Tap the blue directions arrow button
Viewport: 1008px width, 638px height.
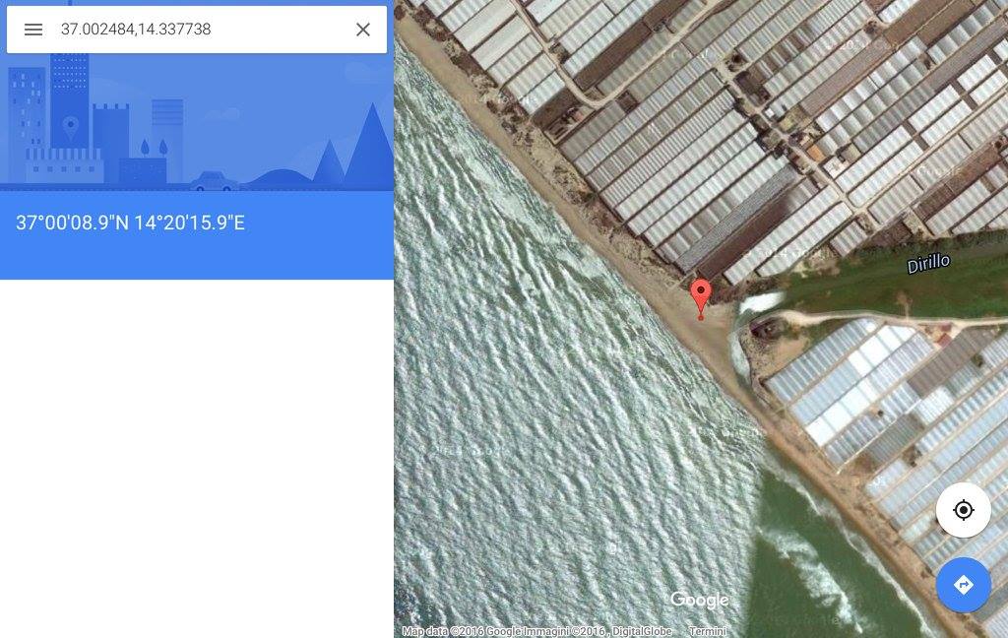pos(963,585)
